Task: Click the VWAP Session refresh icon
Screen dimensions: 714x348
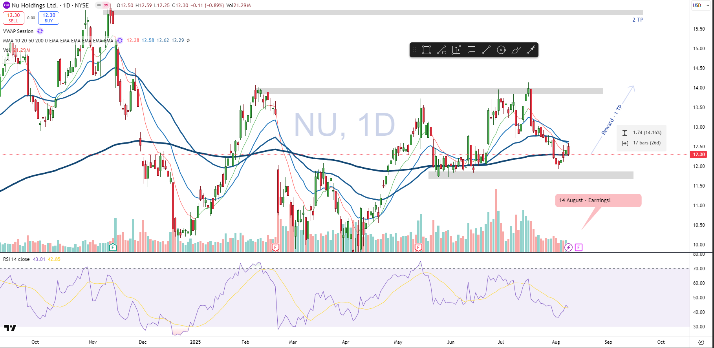Action: point(40,31)
